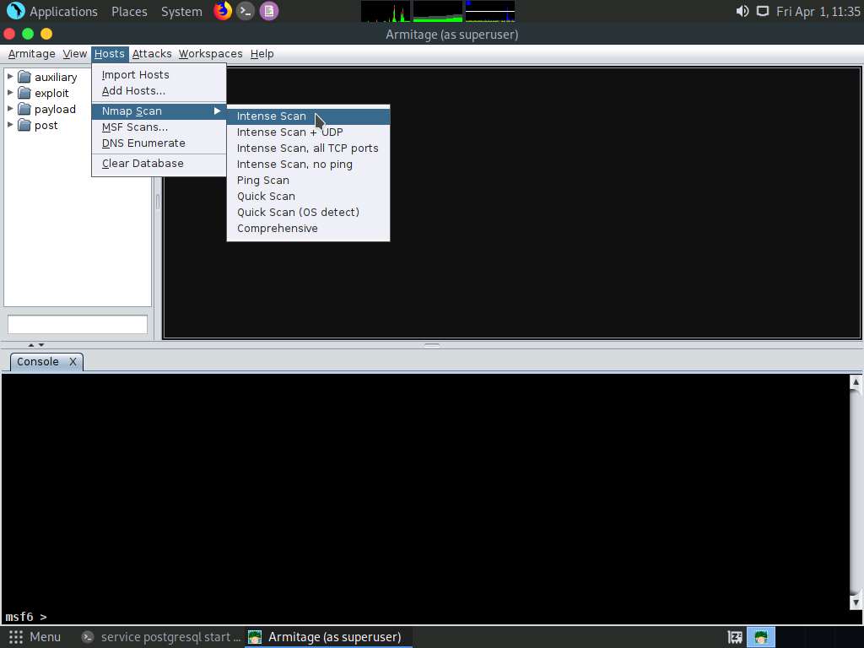Screen dimensions: 864x648
Task: Close the Console tab with X
Action: [73, 361]
